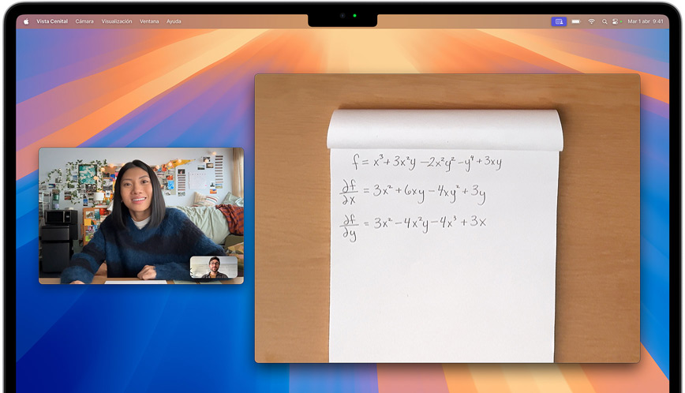685x393 pixels.
Task: Open the Vista Cenital app menu
Action: click(52, 21)
